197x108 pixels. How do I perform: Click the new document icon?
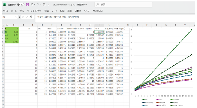click(44, 5)
